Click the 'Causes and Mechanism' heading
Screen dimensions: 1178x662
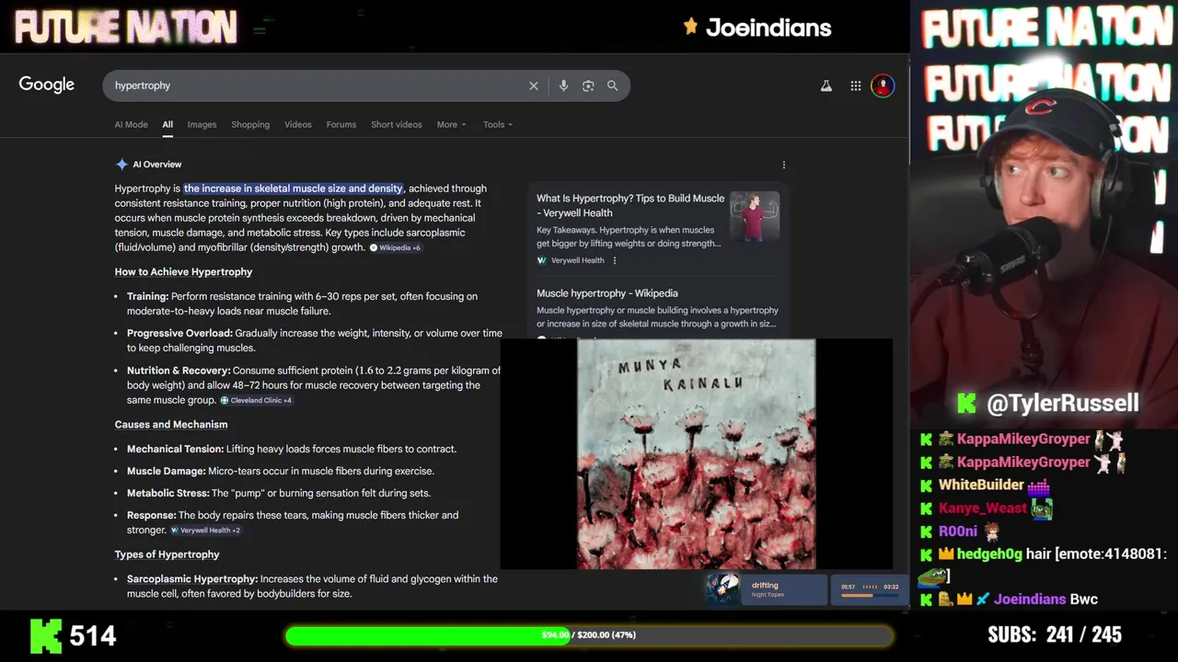point(171,425)
